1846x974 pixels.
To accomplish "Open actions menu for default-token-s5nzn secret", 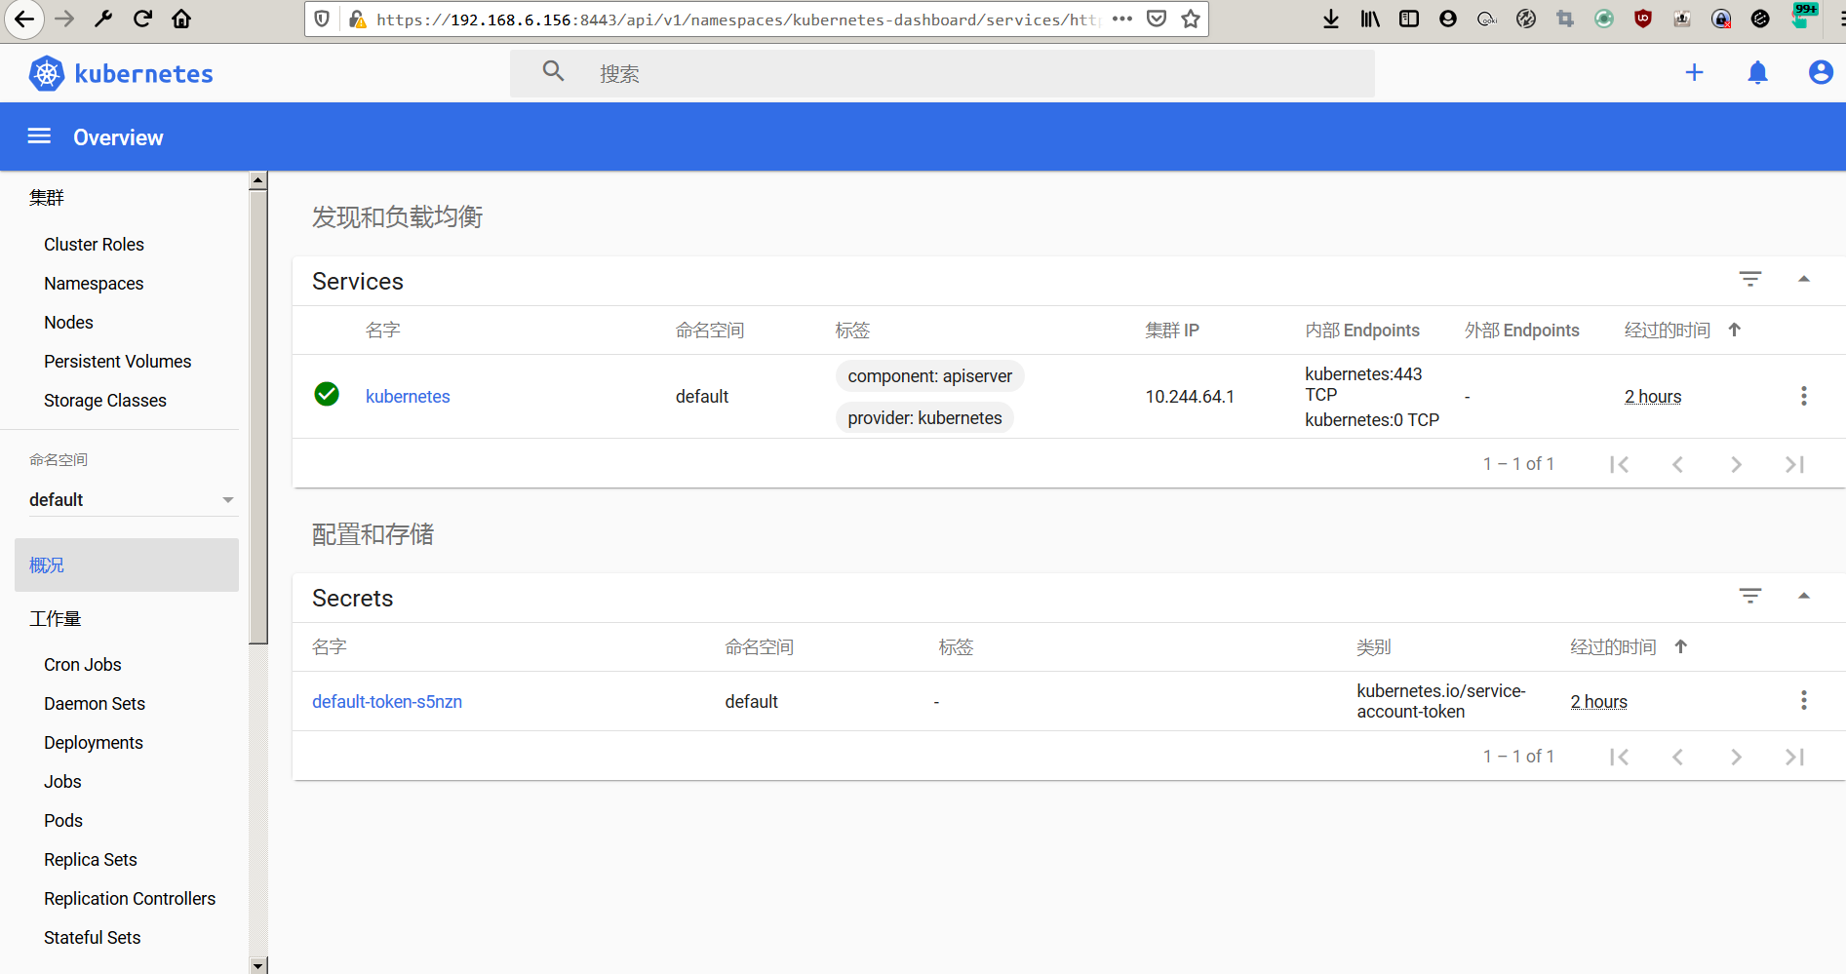I will [x=1803, y=700].
